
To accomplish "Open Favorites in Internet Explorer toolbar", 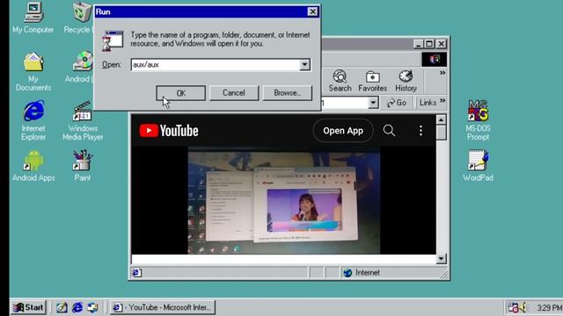I will pos(372,82).
